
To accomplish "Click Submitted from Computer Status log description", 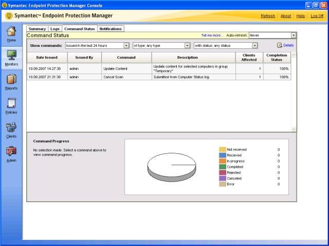I will [193, 77].
